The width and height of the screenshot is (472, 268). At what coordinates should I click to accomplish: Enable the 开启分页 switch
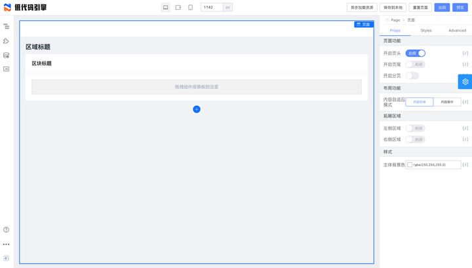click(x=412, y=76)
